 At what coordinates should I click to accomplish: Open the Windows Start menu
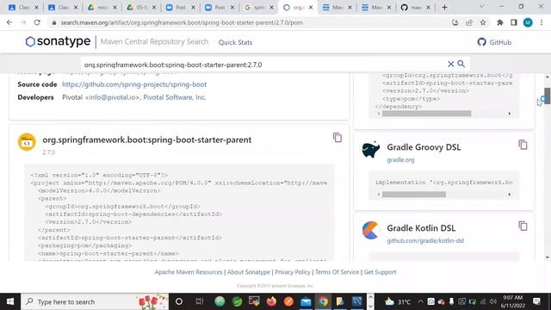[x=10, y=301]
